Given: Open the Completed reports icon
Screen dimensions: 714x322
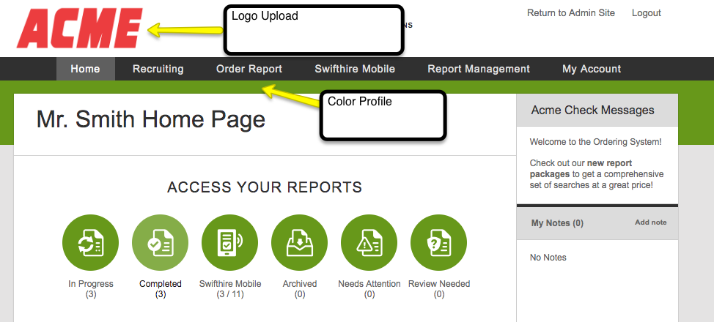Looking at the screenshot, I should [x=160, y=243].
